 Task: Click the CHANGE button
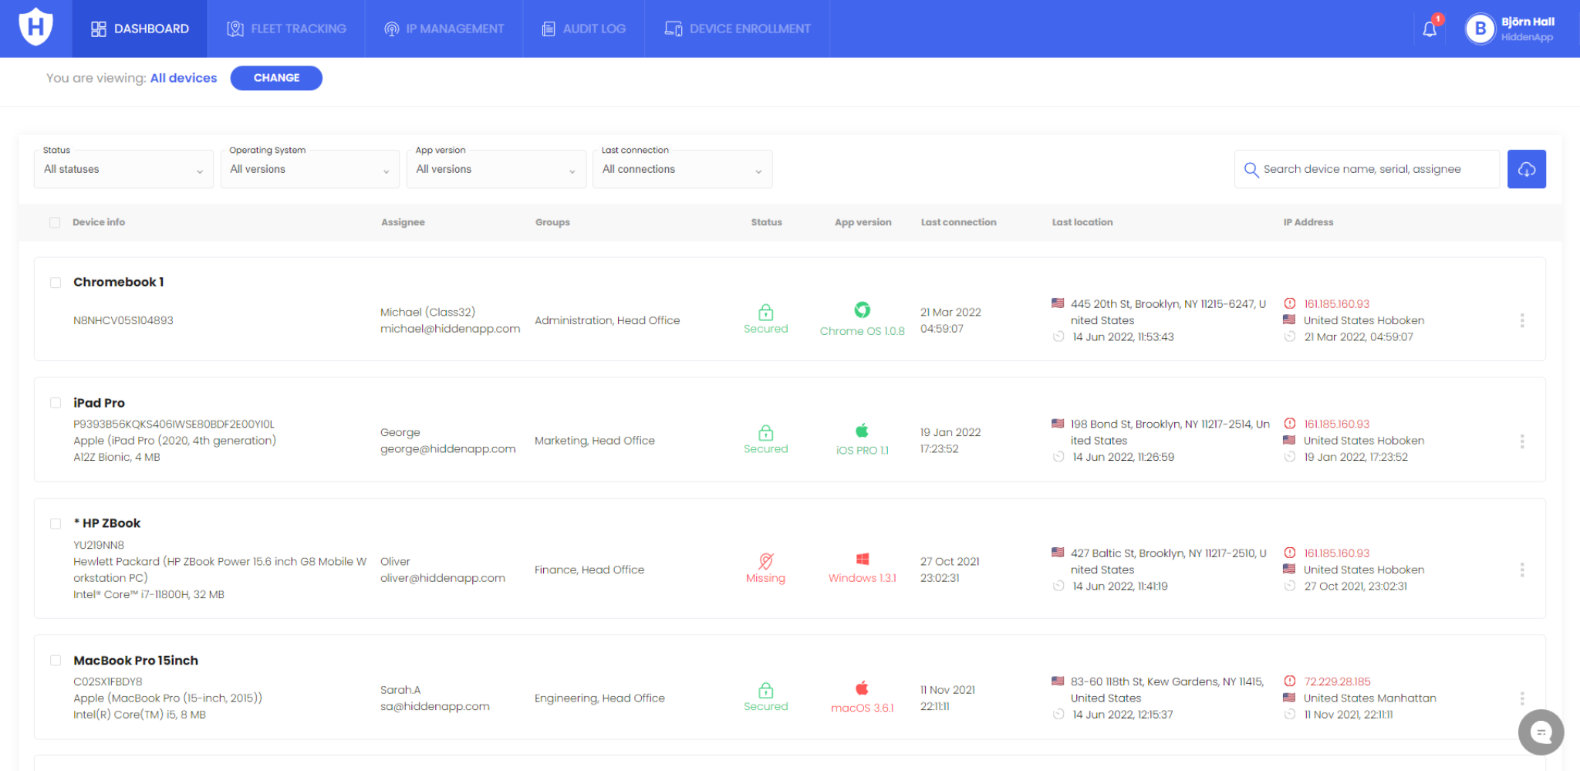[275, 77]
